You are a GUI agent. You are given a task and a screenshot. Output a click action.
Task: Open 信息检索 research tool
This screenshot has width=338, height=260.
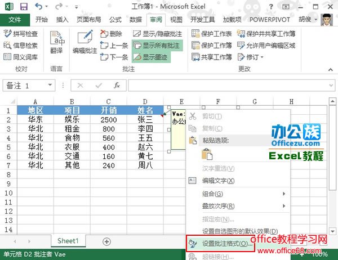click(x=21, y=46)
